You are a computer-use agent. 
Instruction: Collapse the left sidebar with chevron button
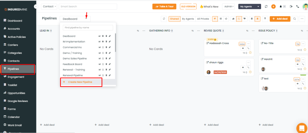pos(36,7)
